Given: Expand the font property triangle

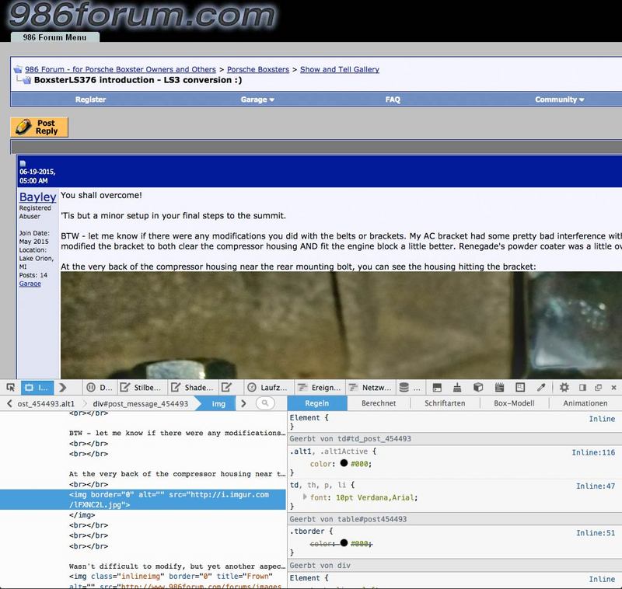Looking at the screenshot, I should pos(305,497).
